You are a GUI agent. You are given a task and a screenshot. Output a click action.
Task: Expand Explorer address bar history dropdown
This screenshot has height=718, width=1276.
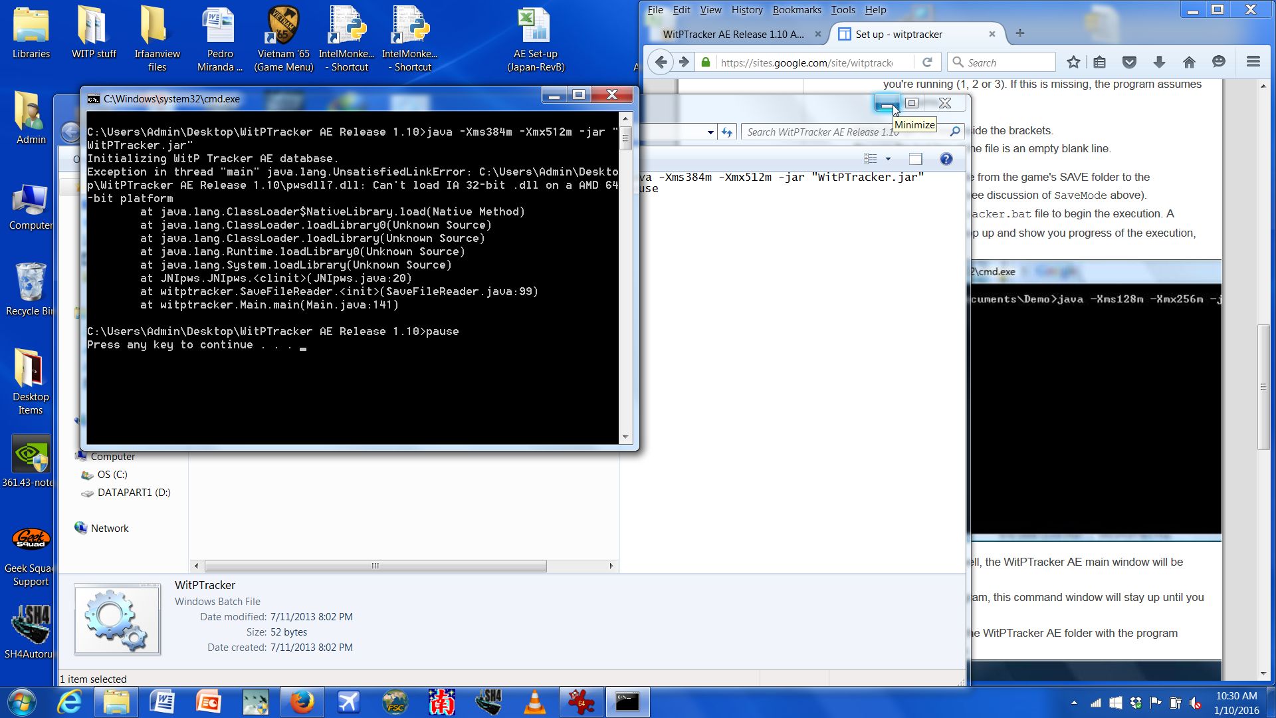[710, 132]
